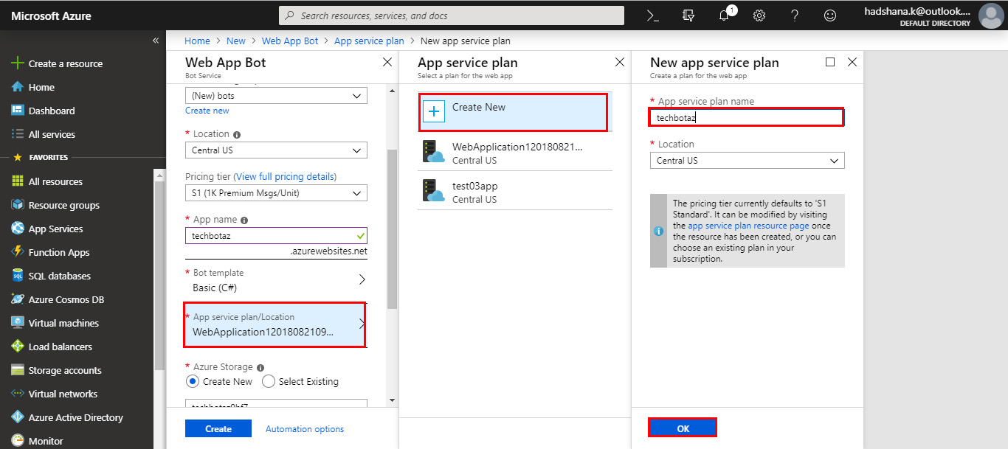Click the App name techbotaz field

click(276, 236)
